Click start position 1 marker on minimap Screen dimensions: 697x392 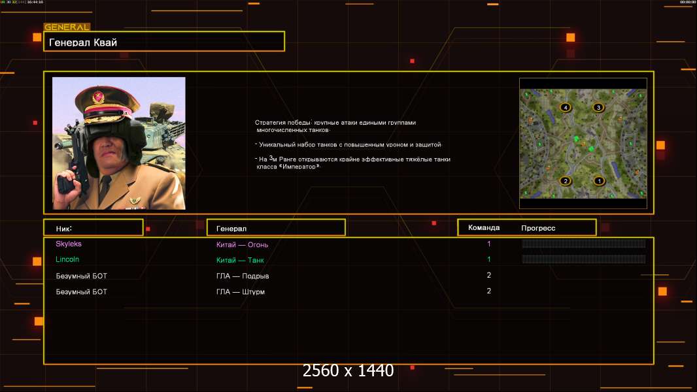pyautogui.click(x=598, y=181)
